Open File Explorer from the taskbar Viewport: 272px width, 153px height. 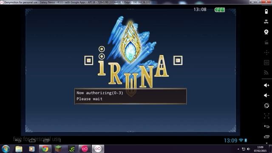click(19, 149)
